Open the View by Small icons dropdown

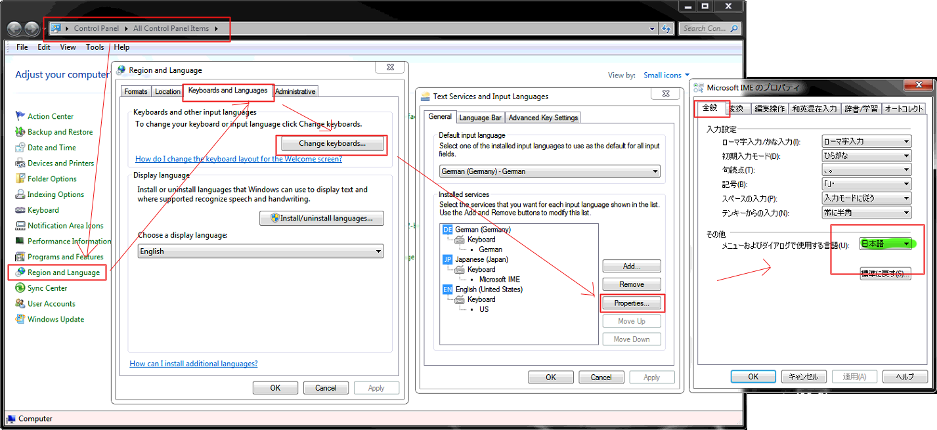(666, 75)
